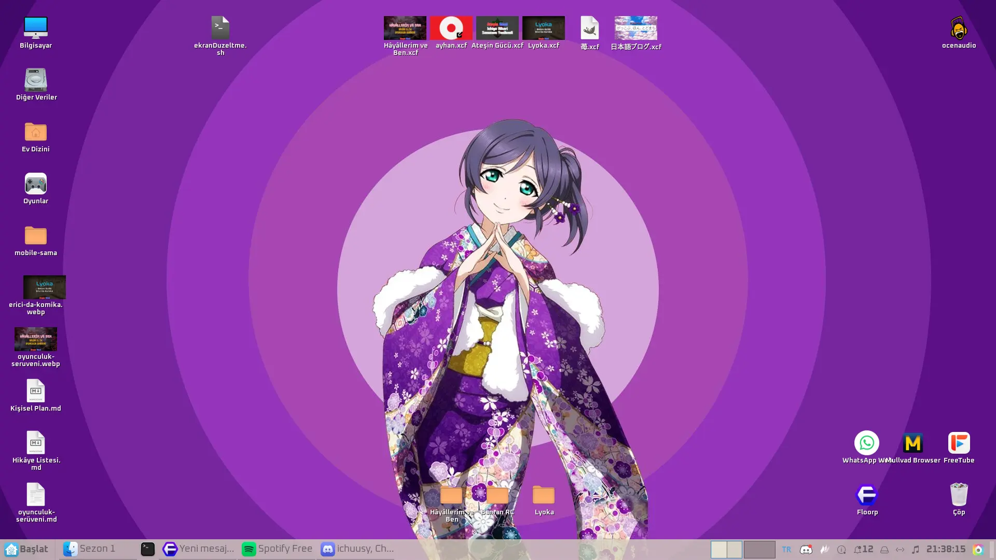Image resolution: width=996 pixels, height=560 pixels.
Task: Launch the WhatsApp desktop shortcut
Action: pyautogui.click(x=866, y=447)
